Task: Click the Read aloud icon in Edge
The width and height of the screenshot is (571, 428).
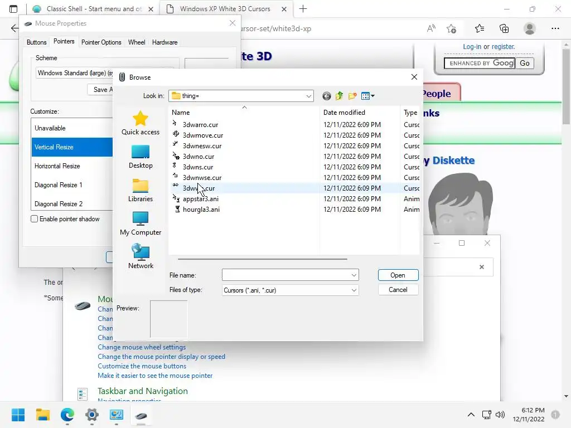Action: [431, 28]
